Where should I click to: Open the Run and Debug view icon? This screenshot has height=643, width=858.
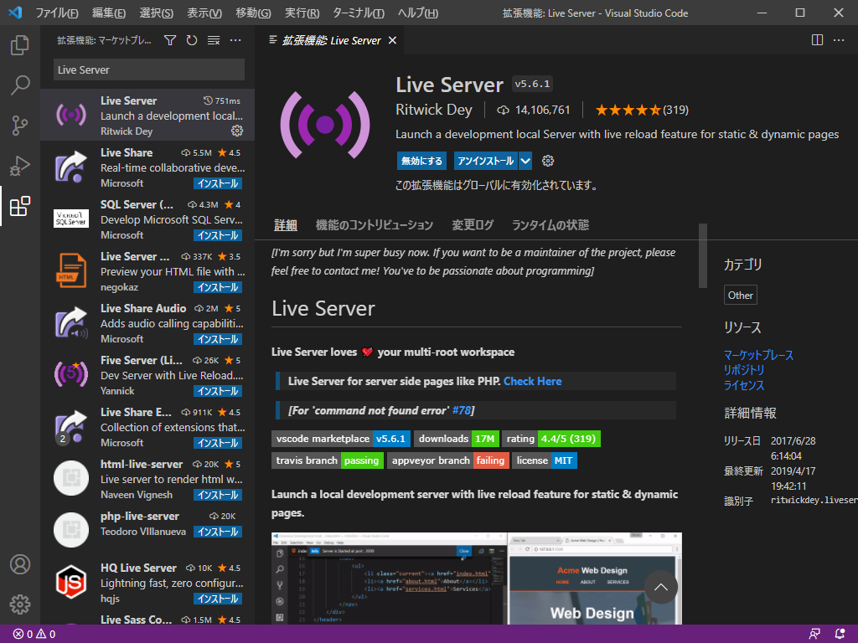tap(20, 166)
